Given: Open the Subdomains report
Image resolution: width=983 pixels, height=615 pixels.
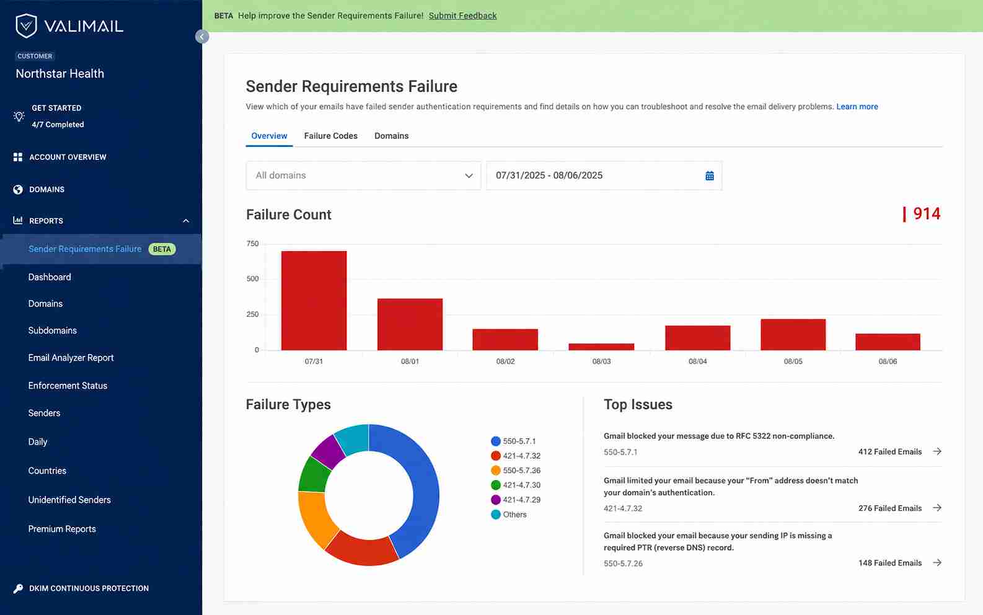Looking at the screenshot, I should point(52,330).
